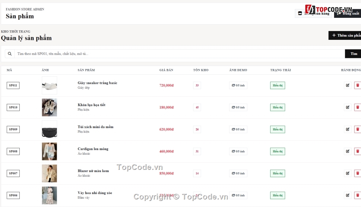Click product name Giày sneaker trắng basic

tap(97, 83)
